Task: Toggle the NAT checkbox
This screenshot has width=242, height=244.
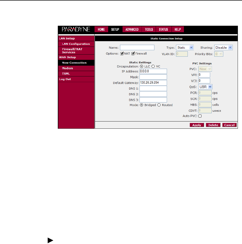Action: click(x=122, y=54)
